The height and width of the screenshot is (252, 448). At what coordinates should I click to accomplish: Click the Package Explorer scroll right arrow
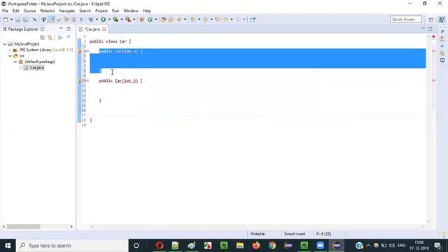[x=71, y=227]
